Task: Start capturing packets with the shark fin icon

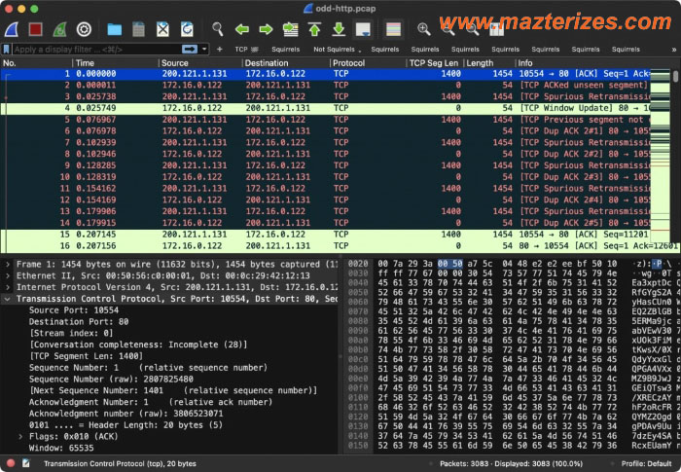Action: point(12,29)
